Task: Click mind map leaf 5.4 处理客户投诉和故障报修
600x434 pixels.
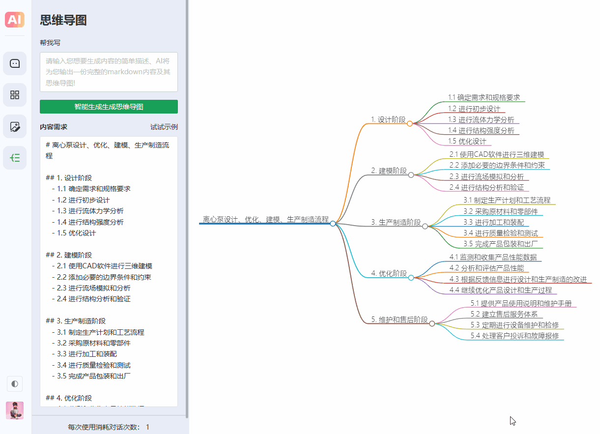Action: tap(514, 336)
